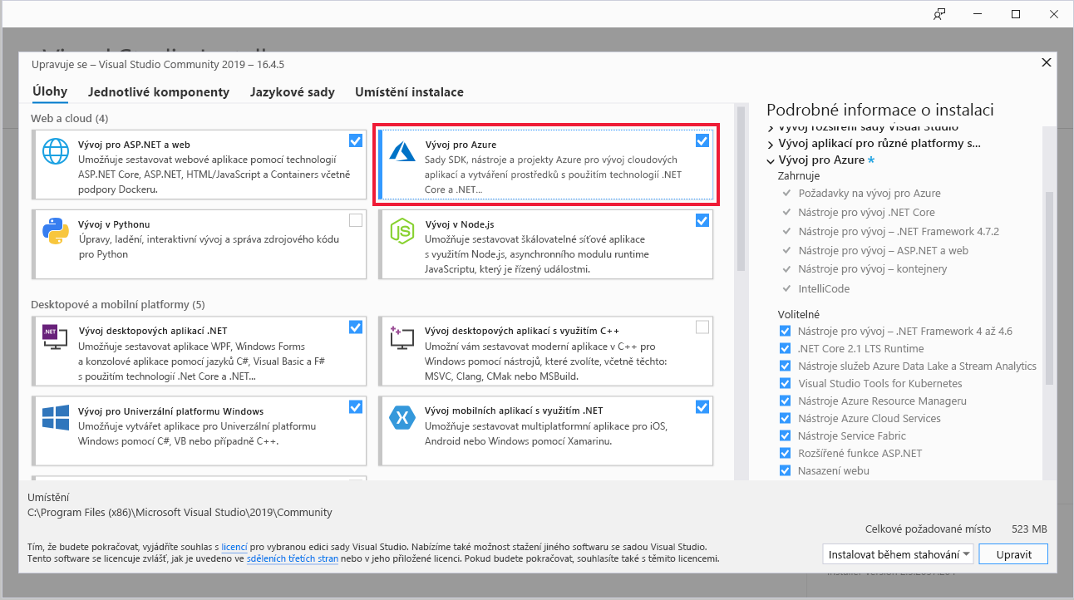Screen dimensions: 1074x600
Task: Click the Xamarin mobile .NET icon
Action: 402,417
